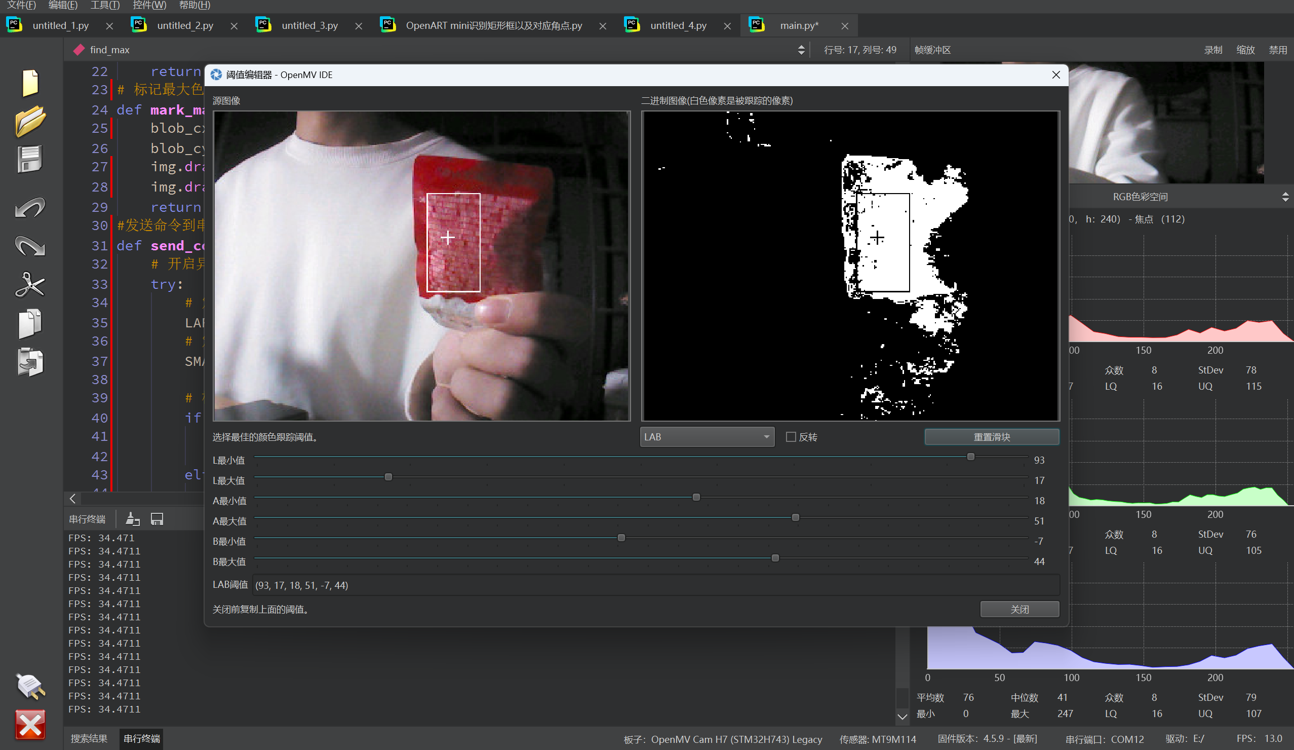
Task: Click the Cut scissors icon
Action: (x=30, y=285)
